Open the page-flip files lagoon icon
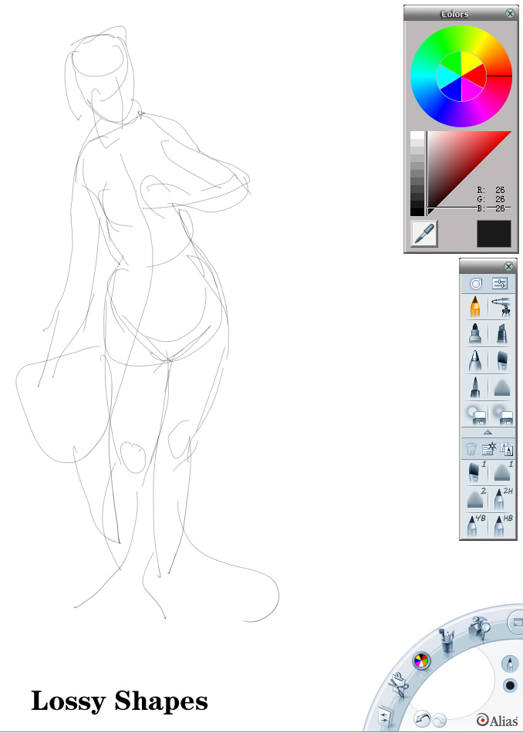Screen dimensions: 523x733 pos(386,716)
